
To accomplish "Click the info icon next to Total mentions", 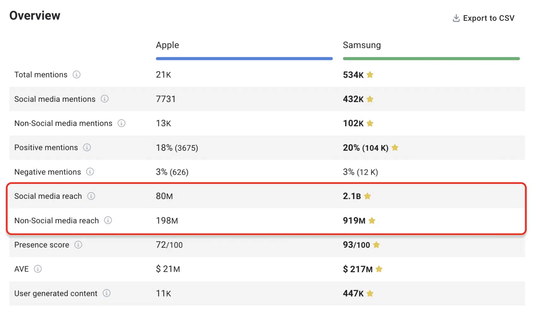I will tap(76, 75).
